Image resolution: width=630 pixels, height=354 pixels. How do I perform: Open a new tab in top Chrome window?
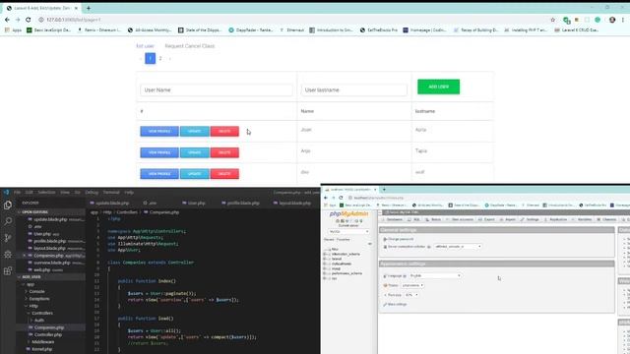pyautogui.click(x=89, y=8)
